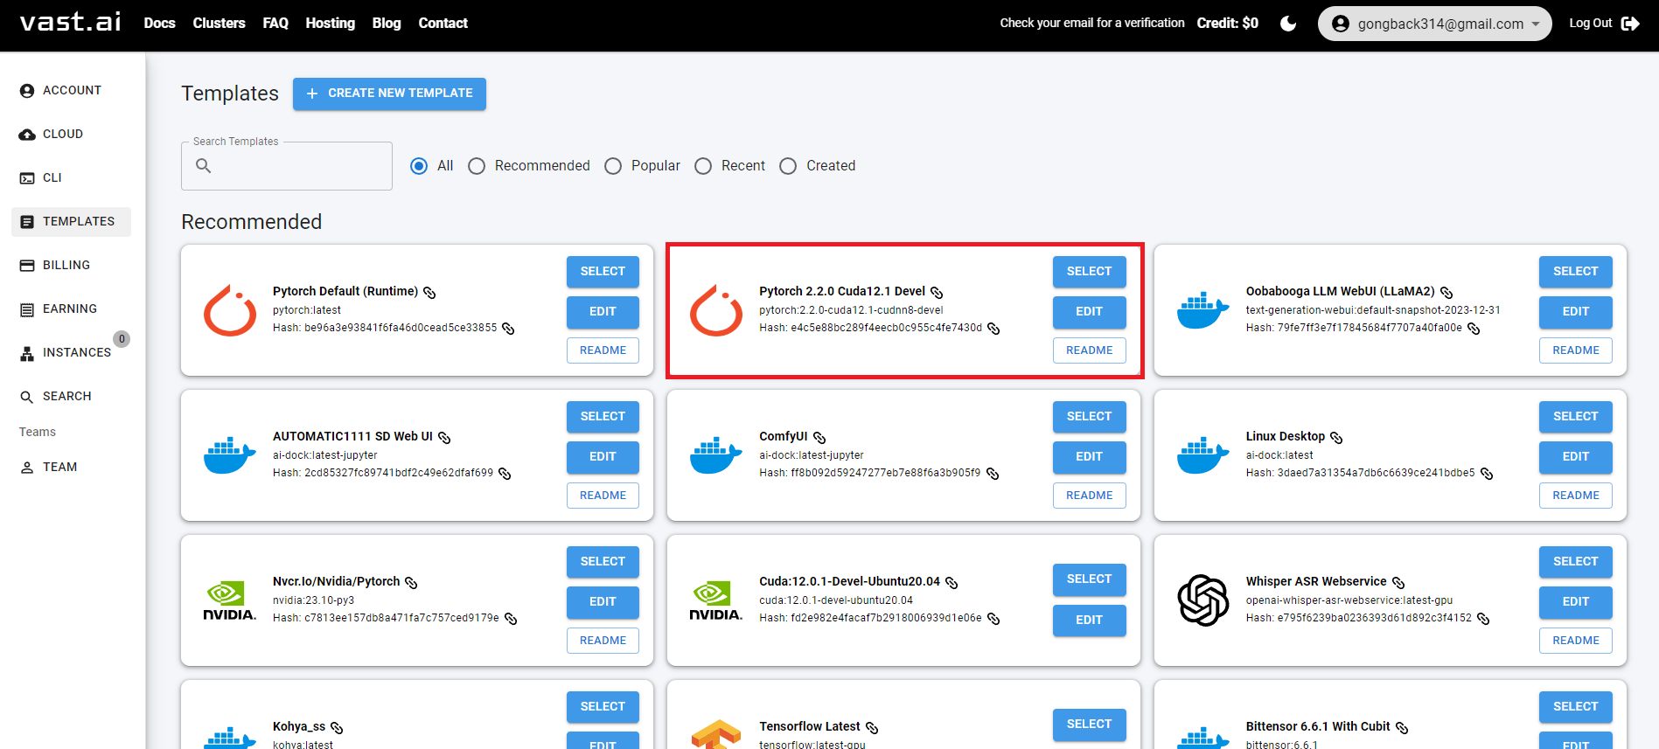Select the Tensorflow Latest template

coord(1089,725)
